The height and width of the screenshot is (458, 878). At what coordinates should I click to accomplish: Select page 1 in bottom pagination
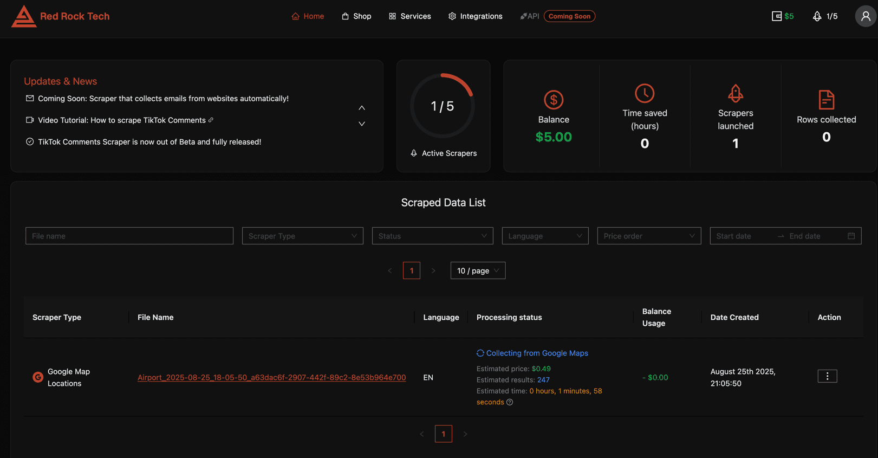click(444, 434)
